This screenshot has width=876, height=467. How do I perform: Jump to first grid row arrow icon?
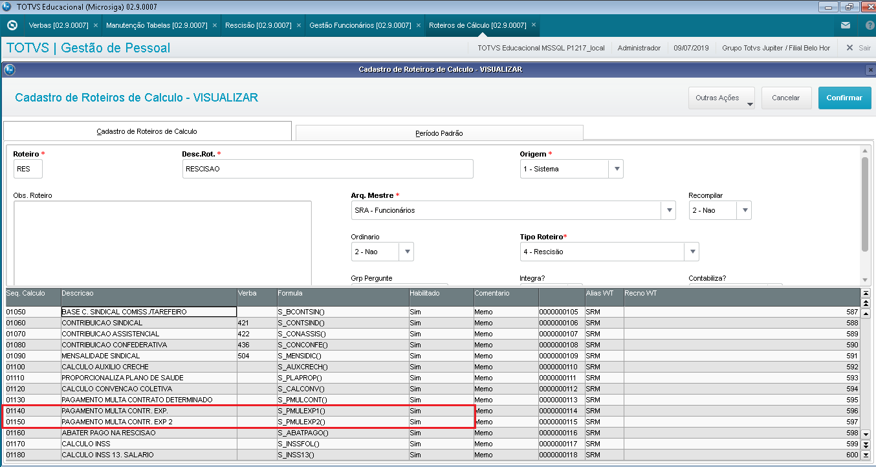click(x=866, y=293)
